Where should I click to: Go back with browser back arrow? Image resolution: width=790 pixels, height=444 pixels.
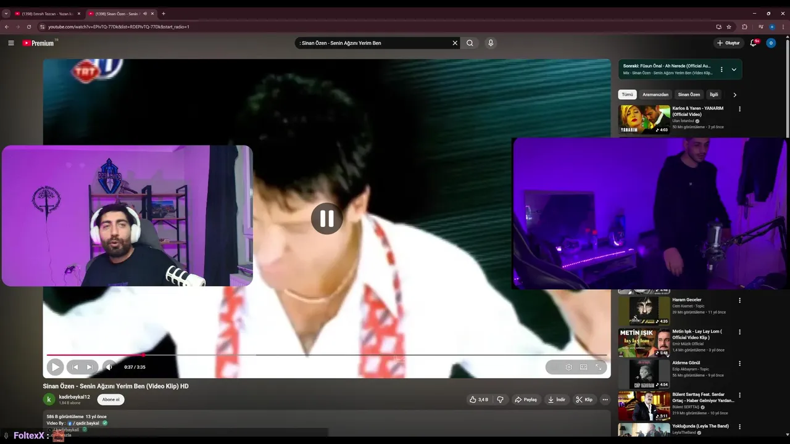click(7, 27)
